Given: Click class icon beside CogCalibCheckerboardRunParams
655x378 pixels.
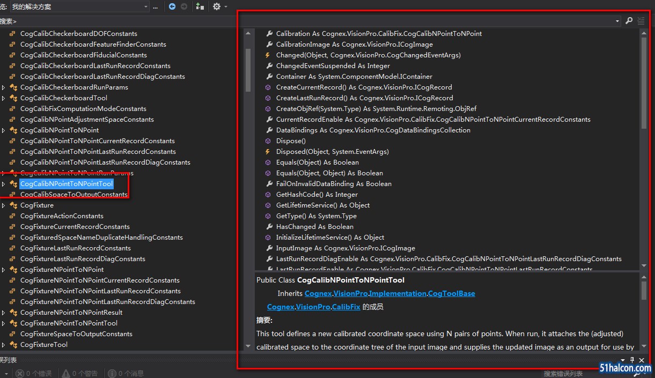Looking at the screenshot, I should tap(13, 87).
